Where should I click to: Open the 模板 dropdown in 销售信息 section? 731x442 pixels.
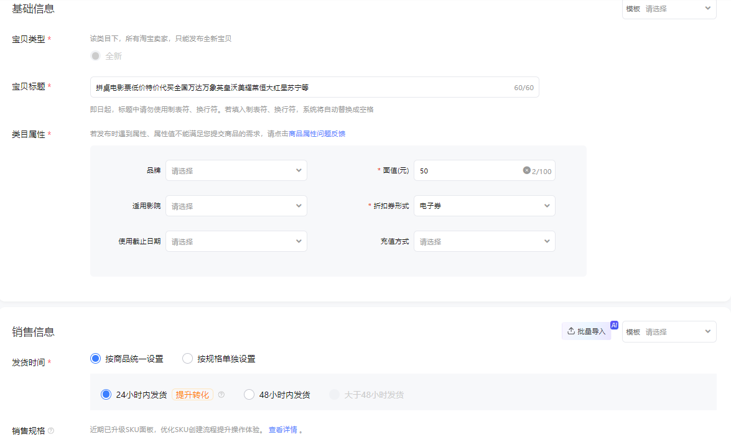click(669, 331)
